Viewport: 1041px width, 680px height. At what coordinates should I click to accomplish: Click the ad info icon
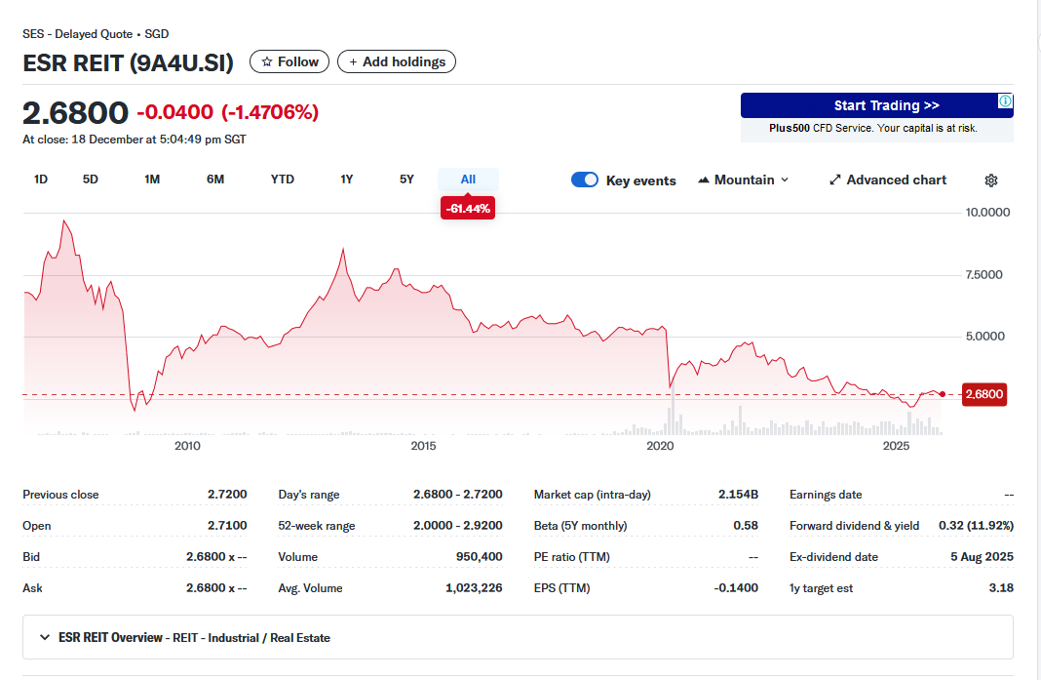(1005, 101)
